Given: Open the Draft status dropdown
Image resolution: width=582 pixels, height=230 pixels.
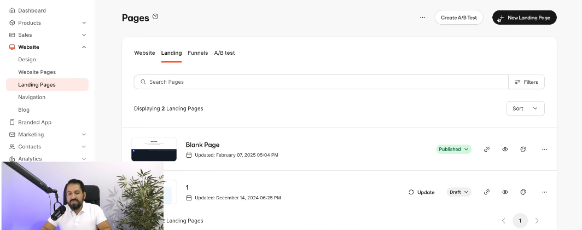Looking at the screenshot, I should click(459, 192).
